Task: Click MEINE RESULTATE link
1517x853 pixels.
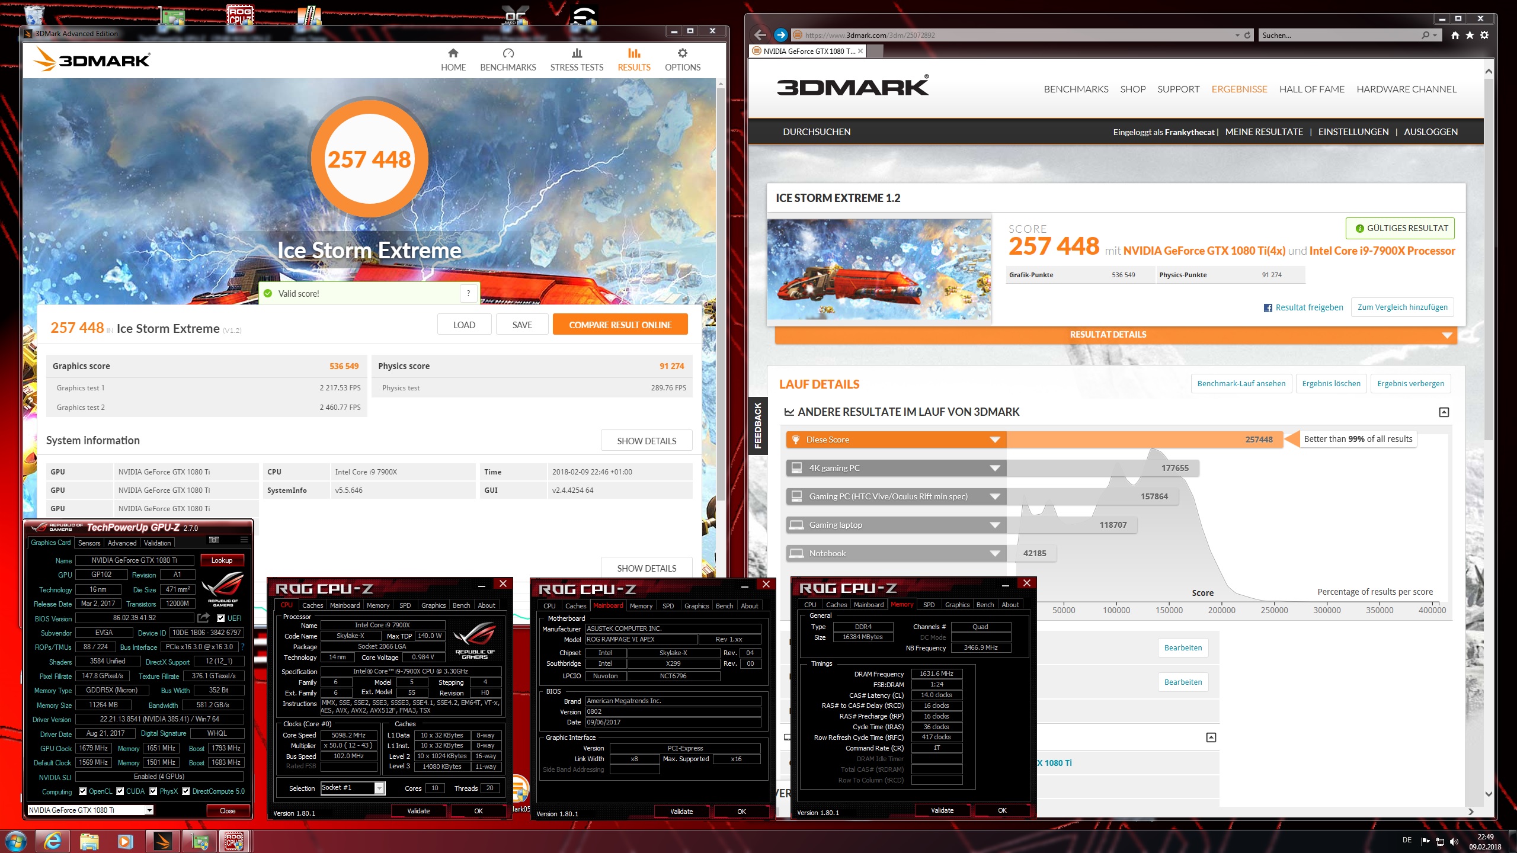Action: coord(1264,132)
